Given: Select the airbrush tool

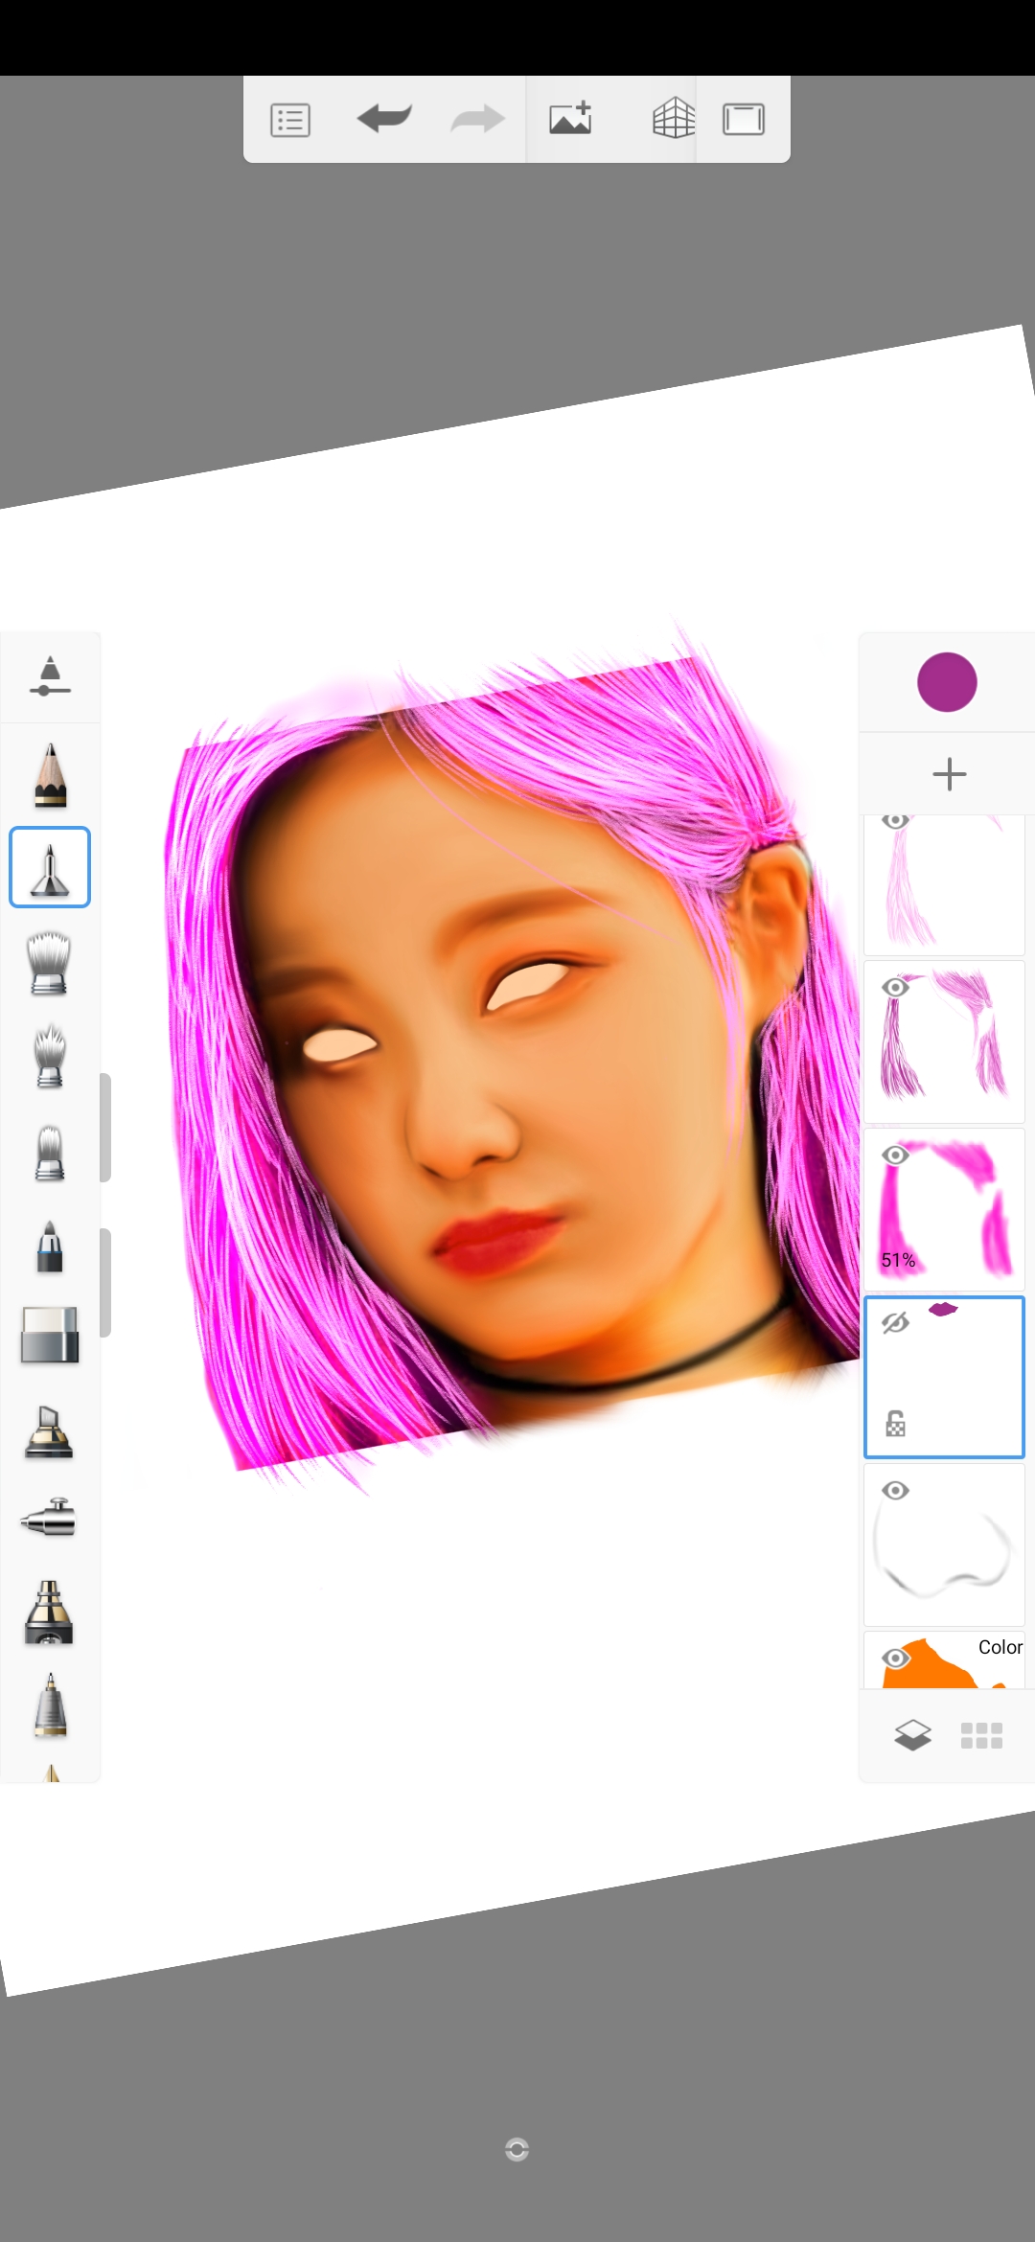Looking at the screenshot, I should (x=50, y=1518).
